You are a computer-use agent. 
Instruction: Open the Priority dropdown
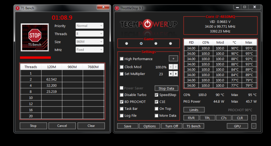pyautogui.click(x=89, y=26)
